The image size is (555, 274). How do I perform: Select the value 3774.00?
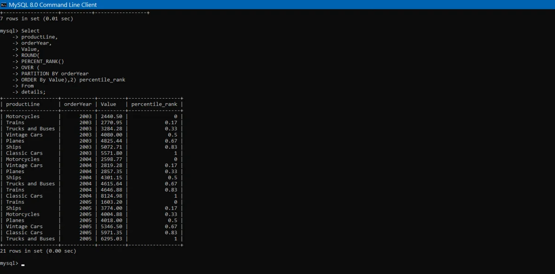click(111, 208)
